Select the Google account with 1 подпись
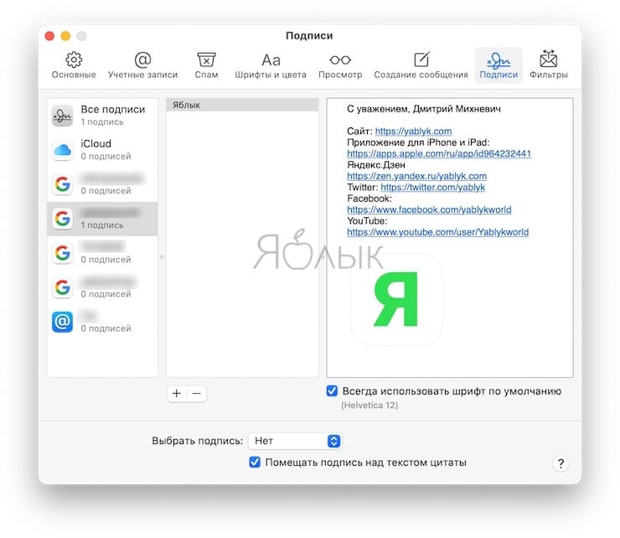 [x=102, y=219]
